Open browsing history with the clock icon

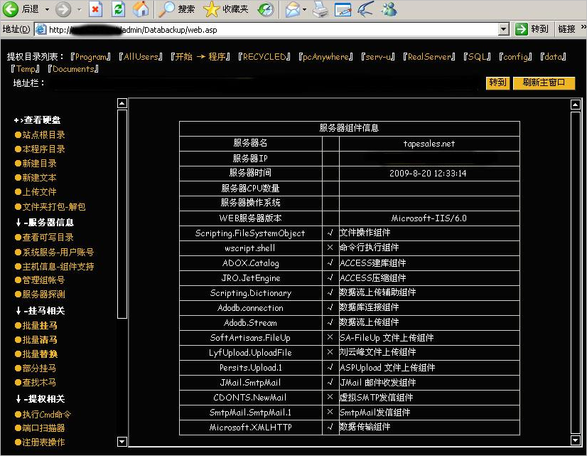[266, 9]
